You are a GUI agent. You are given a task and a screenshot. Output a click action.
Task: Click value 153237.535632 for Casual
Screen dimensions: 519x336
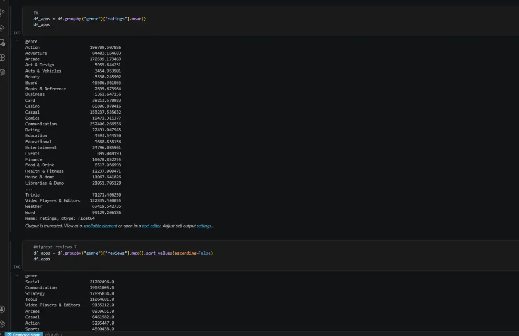point(105,112)
